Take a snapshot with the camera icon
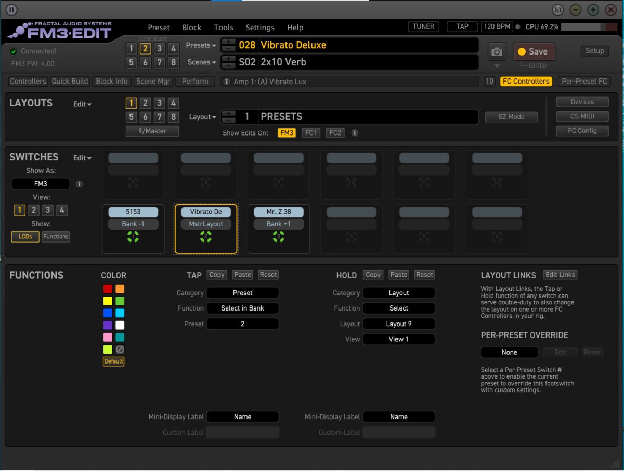The image size is (624, 471). point(497,52)
